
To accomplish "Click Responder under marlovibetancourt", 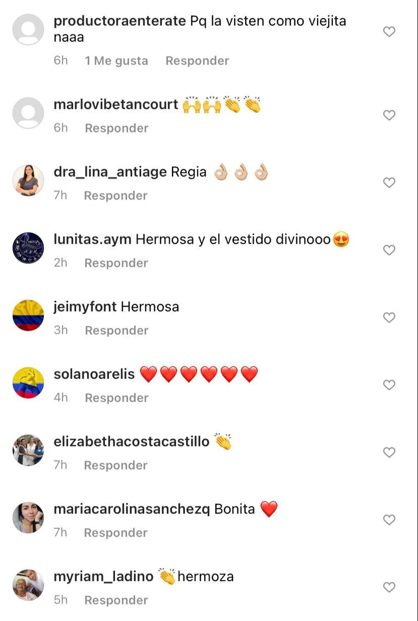I will click(117, 128).
